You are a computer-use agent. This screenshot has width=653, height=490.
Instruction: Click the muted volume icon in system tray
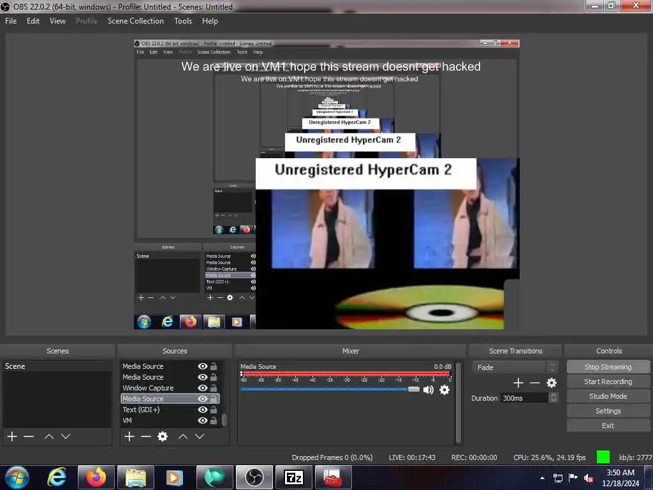pyautogui.click(x=589, y=478)
